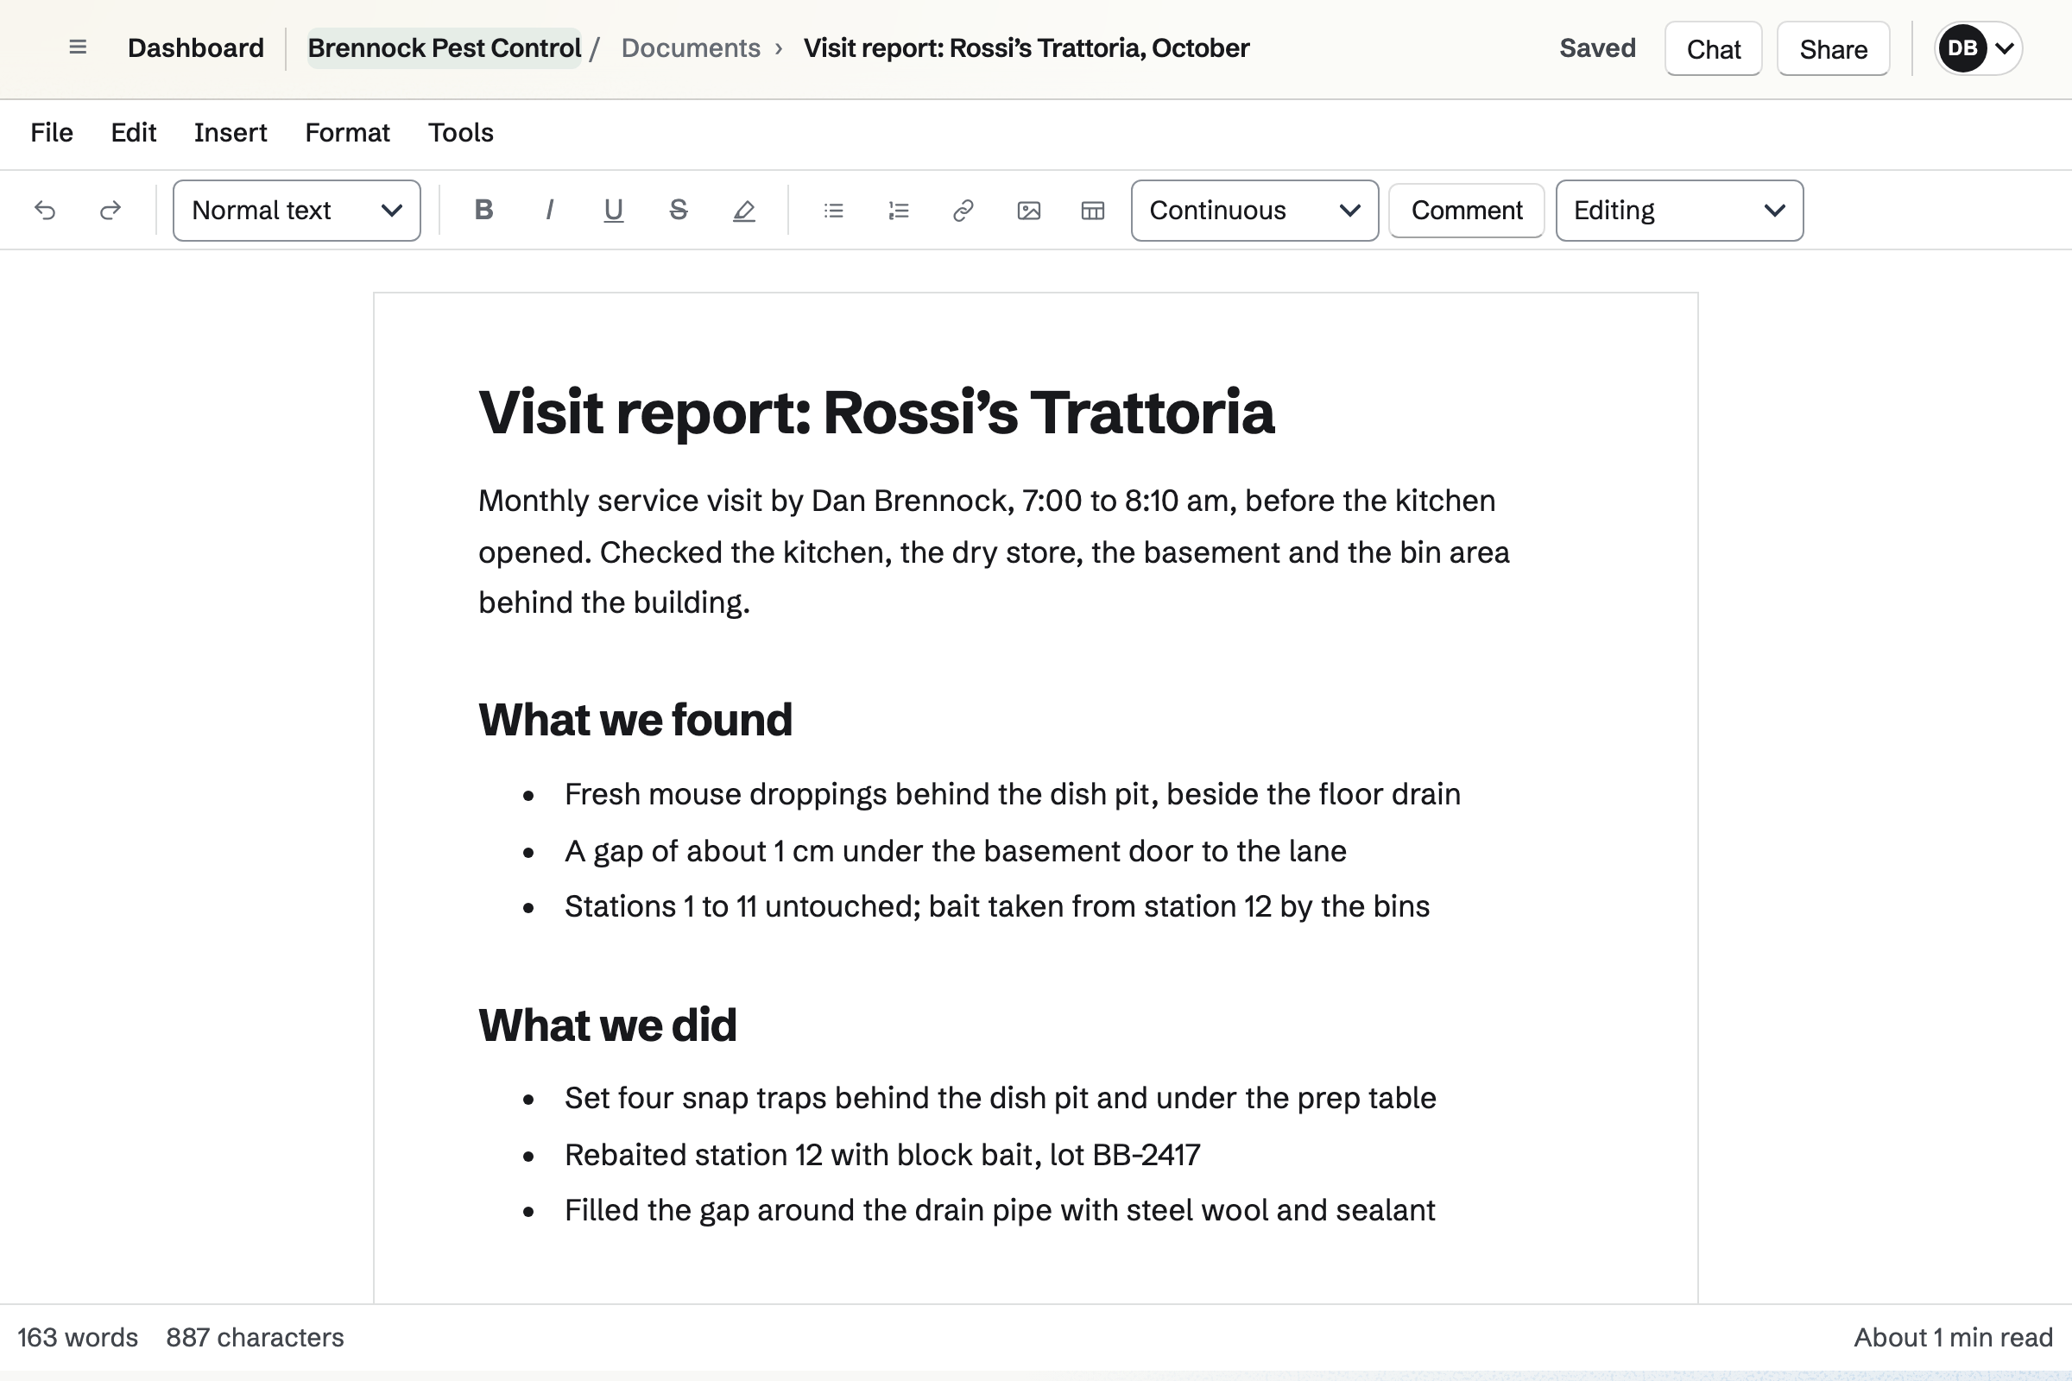This screenshot has height=1381, width=2072.
Task: Go to the Dashboard
Action: (x=196, y=47)
